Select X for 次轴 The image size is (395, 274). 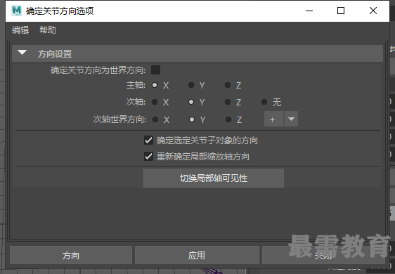click(x=155, y=102)
